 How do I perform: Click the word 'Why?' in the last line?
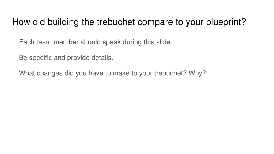(197, 73)
